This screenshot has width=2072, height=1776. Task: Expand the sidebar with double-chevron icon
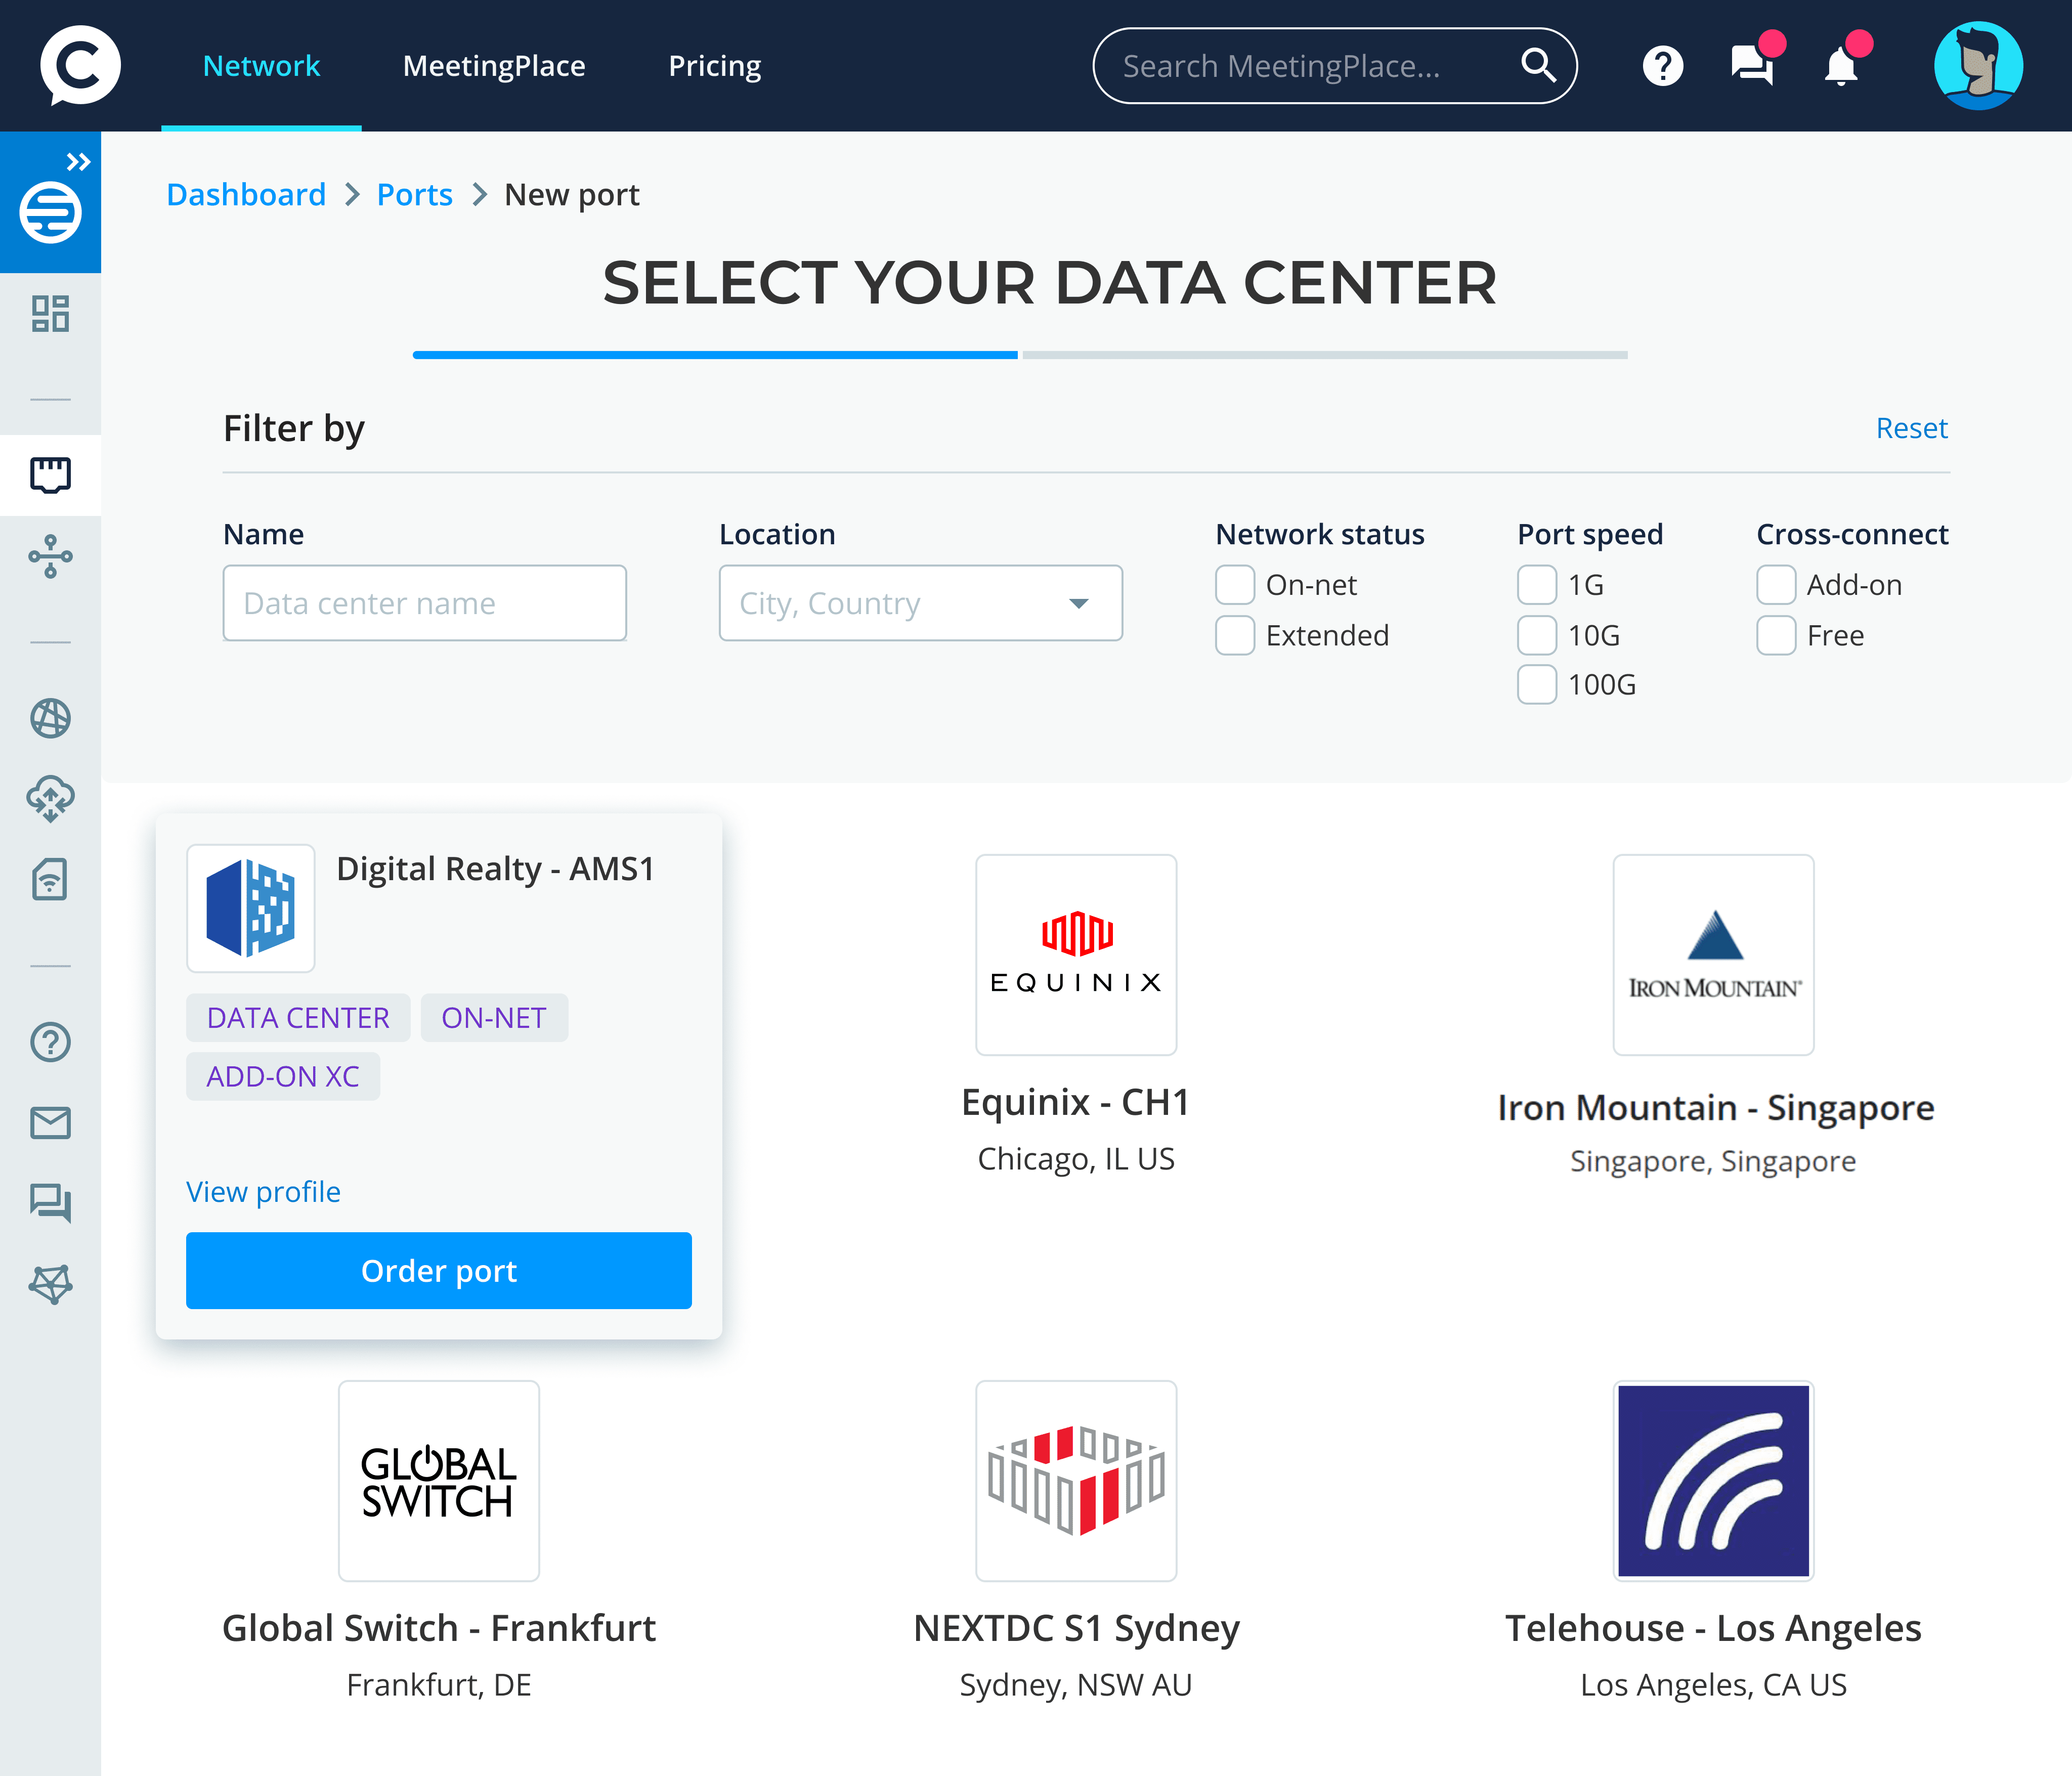[x=78, y=161]
